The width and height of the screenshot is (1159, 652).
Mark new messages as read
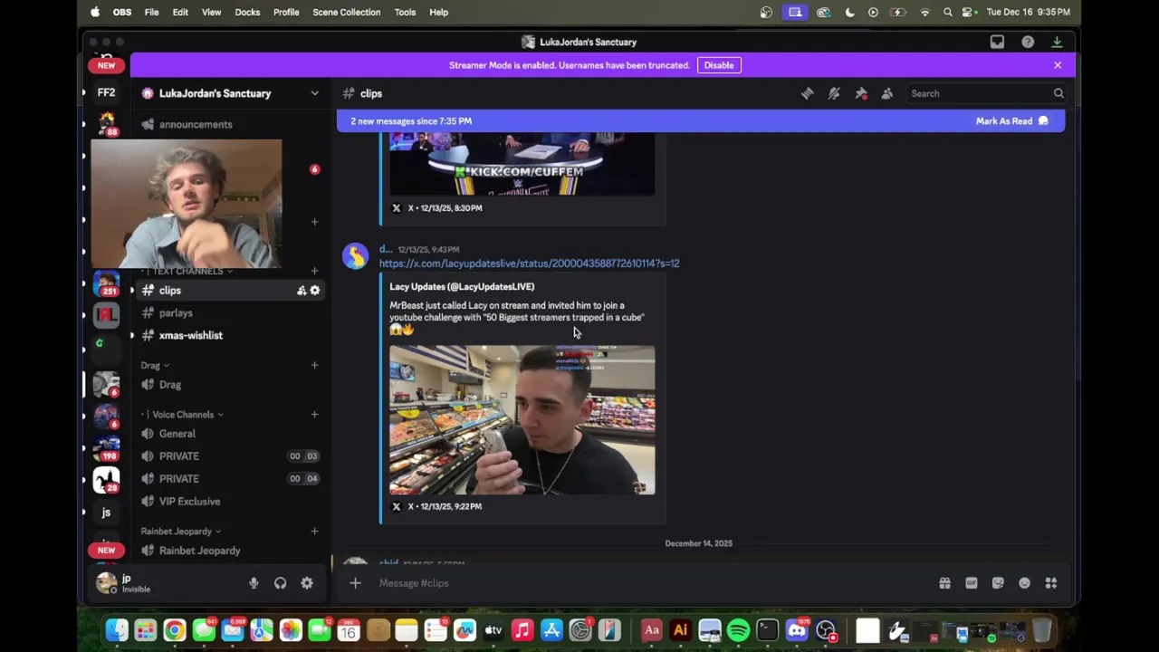pos(1011,120)
